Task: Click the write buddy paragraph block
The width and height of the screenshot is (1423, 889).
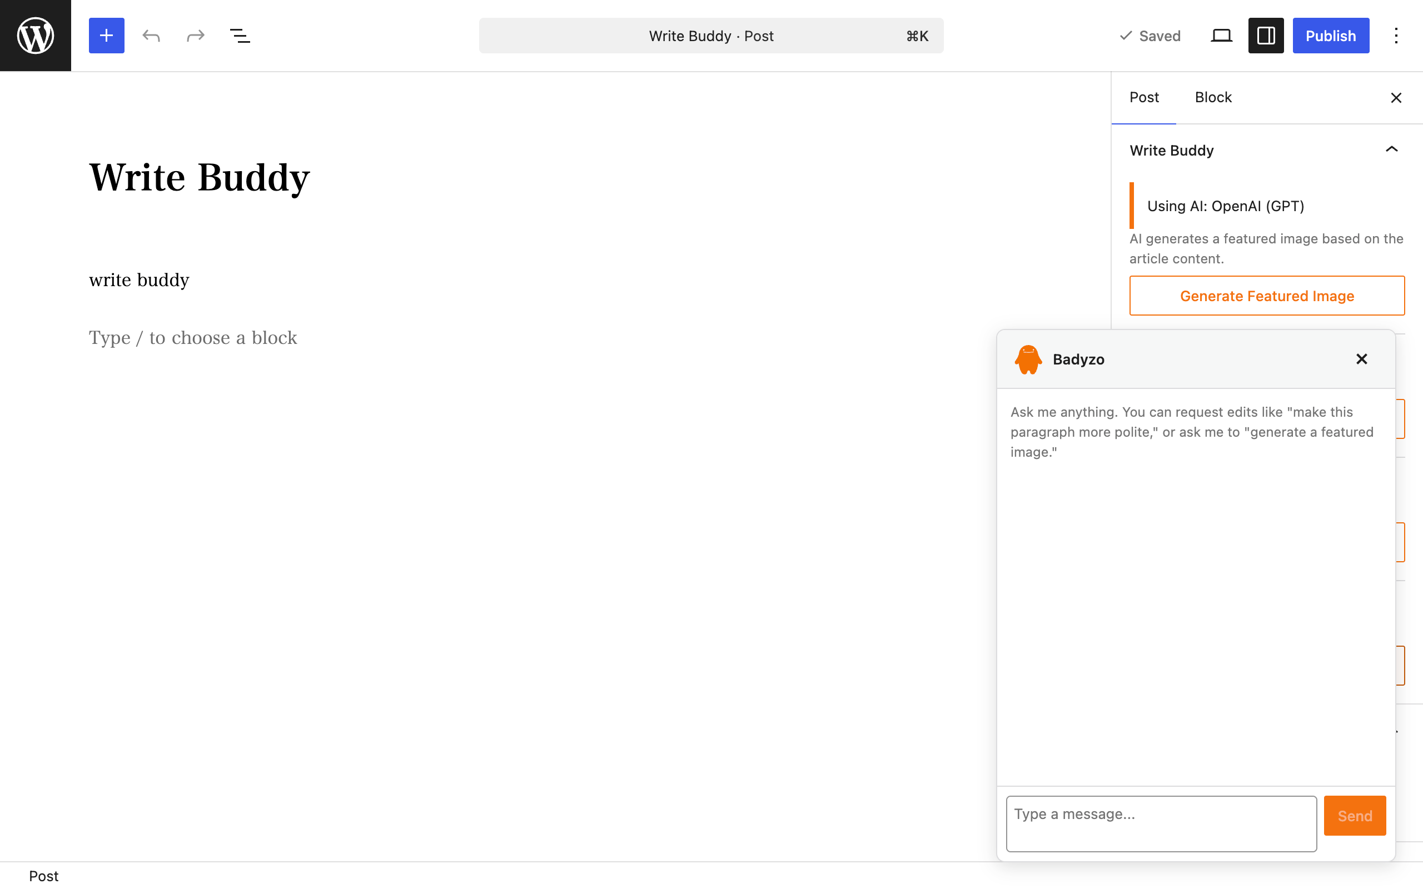Action: (140, 280)
